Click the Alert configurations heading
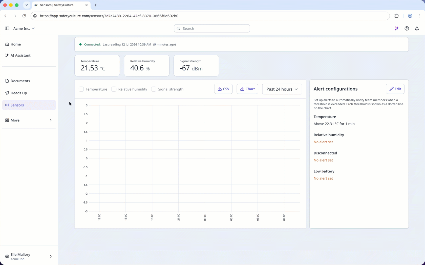This screenshot has width=425, height=265. pyautogui.click(x=336, y=89)
